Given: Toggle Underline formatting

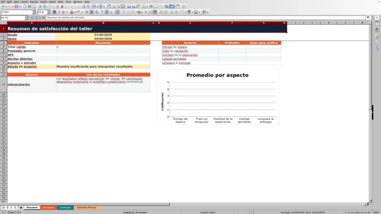Looking at the screenshot, I should [63, 12].
